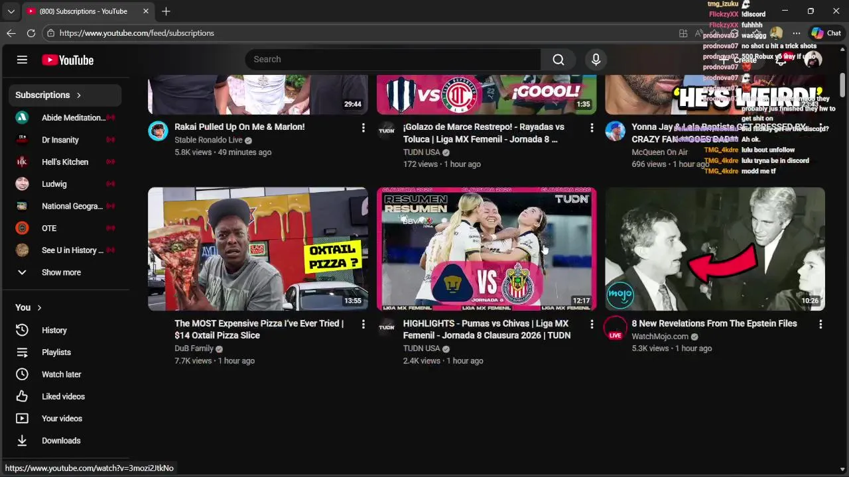Image resolution: width=849 pixels, height=477 pixels.
Task: Open See U in History subscription
Action: (64, 250)
